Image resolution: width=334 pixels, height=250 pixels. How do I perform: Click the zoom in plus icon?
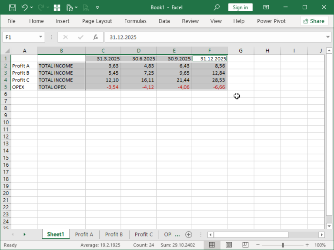click(x=307, y=245)
